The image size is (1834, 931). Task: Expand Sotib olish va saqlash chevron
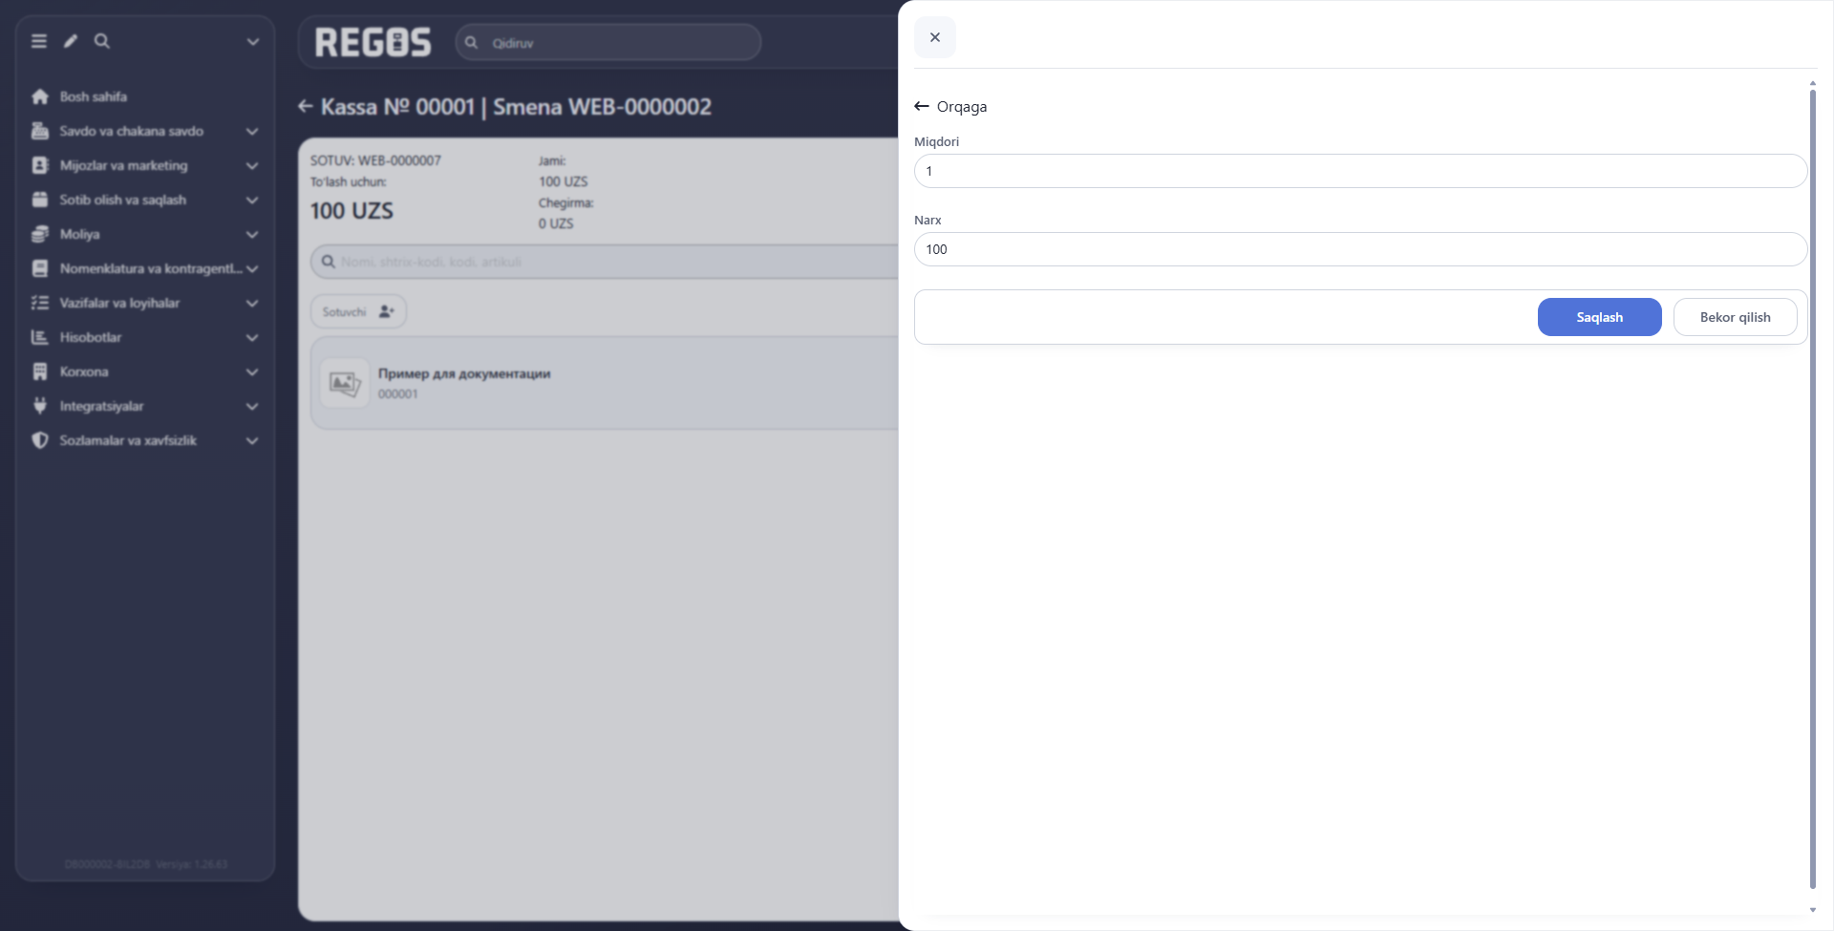click(x=252, y=201)
